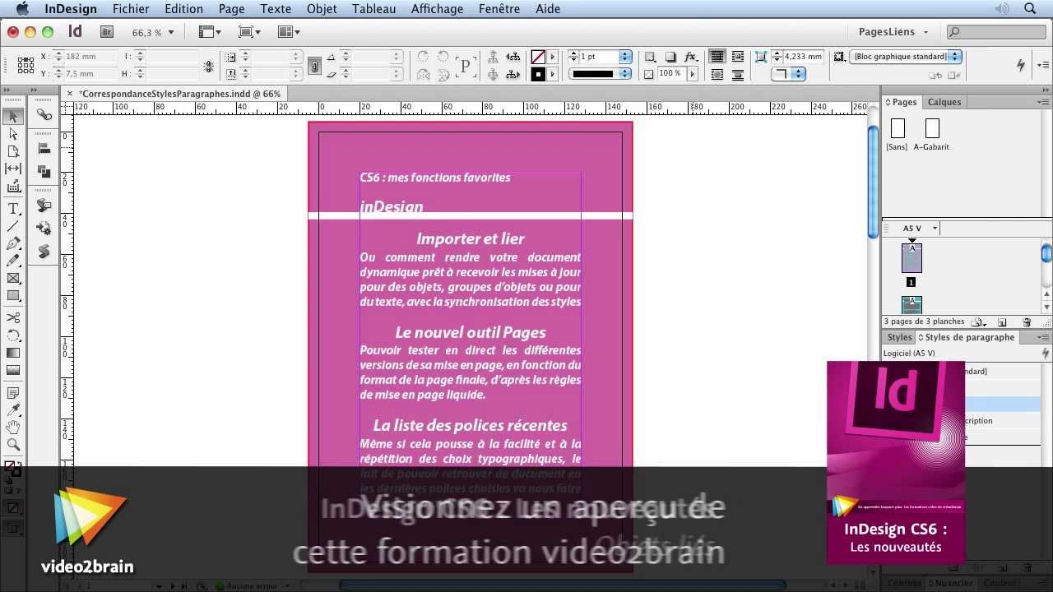Select the Scissors tool
The width and height of the screenshot is (1053, 592).
coord(13,318)
